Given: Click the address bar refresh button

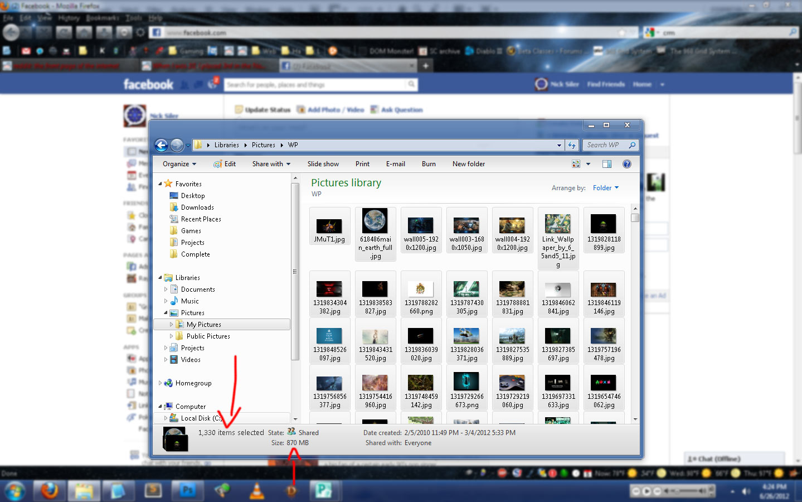Looking at the screenshot, I should coord(572,145).
